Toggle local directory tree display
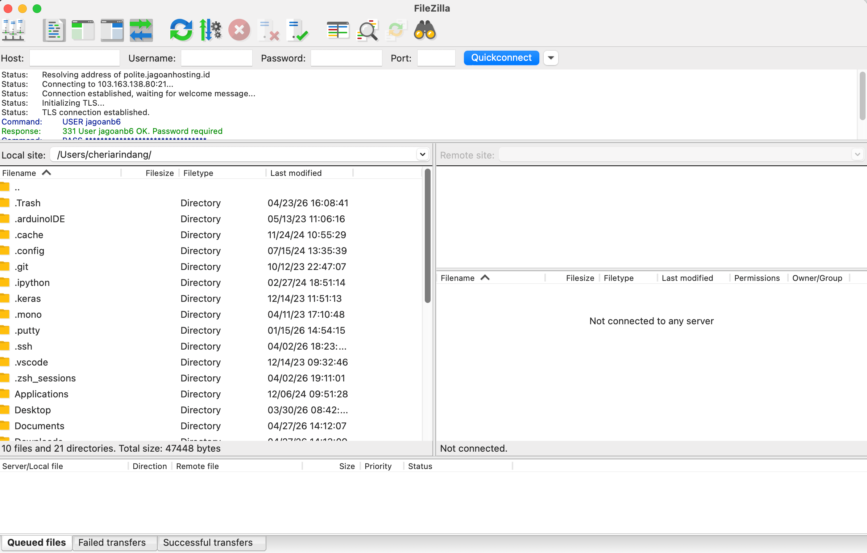This screenshot has height=553, width=867. [83, 30]
